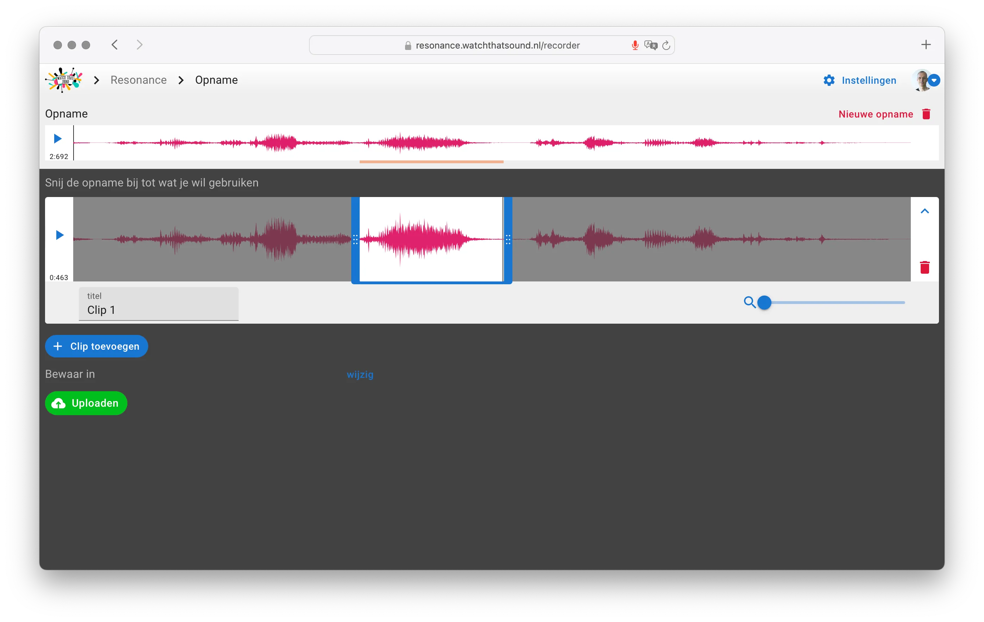Open a new browser tab
The height and width of the screenshot is (622, 984).
926,45
